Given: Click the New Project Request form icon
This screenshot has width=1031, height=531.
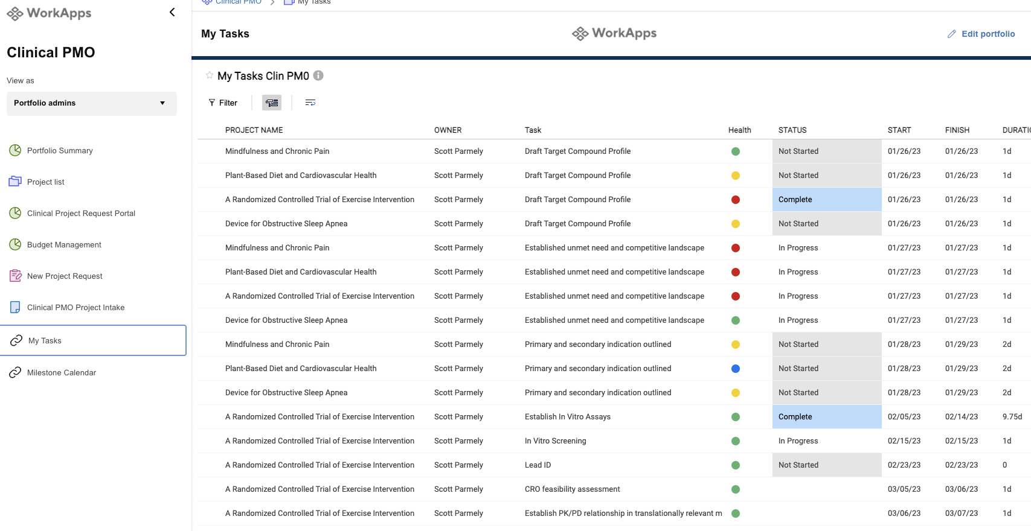Looking at the screenshot, I should tap(15, 276).
